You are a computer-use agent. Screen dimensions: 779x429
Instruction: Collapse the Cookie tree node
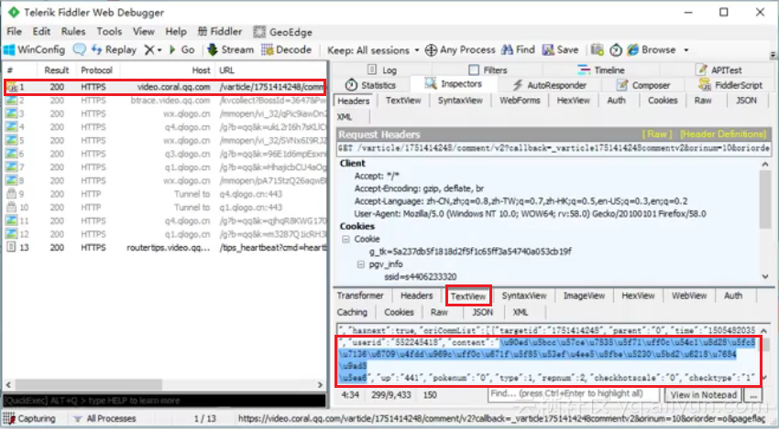click(x=346, y=239)
